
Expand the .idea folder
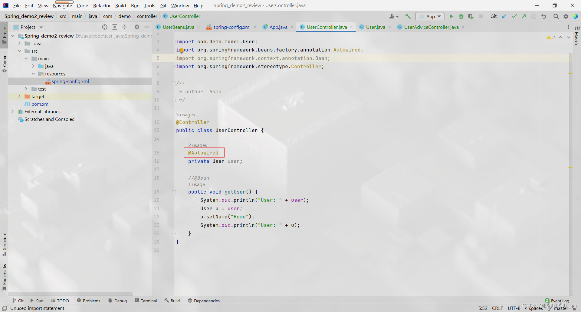20,43
